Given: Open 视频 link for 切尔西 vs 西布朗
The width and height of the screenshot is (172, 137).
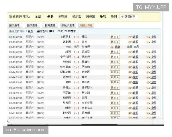Looking at the screenshot, I should point(153,113).
